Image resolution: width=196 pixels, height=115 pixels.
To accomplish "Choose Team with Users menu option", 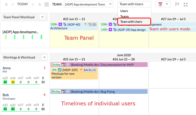I will (131, 21).
